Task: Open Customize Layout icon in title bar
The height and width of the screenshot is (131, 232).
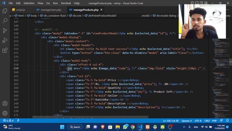Action: 206,3
